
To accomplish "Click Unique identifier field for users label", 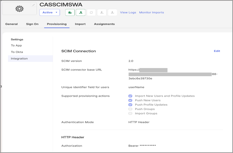I will pos(85,87).
